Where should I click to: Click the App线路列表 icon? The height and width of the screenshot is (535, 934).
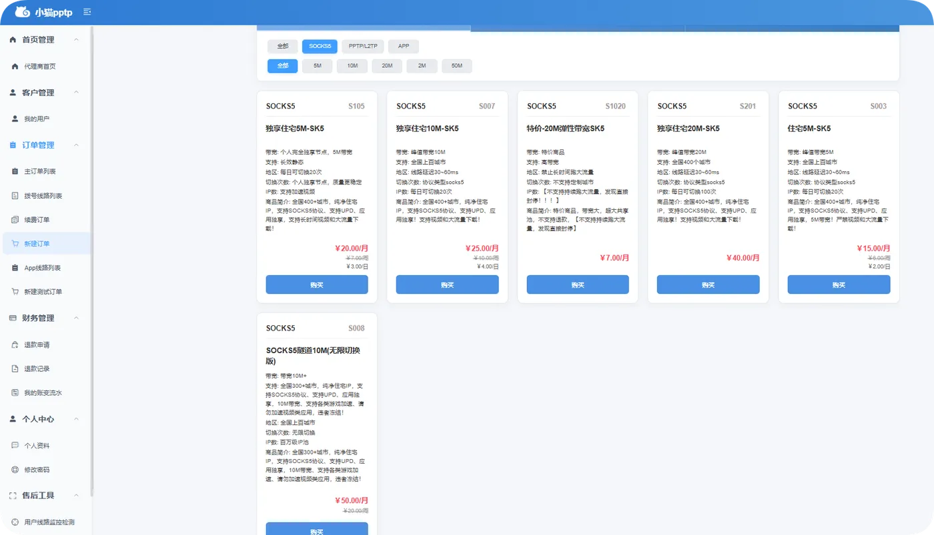click(x=15, y=268)
